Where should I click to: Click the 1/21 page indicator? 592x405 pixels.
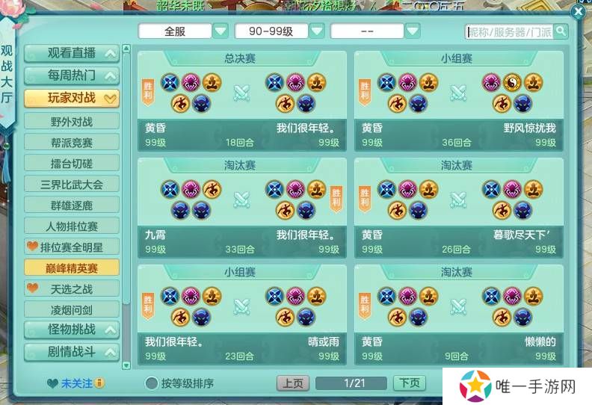pos(351,383)
